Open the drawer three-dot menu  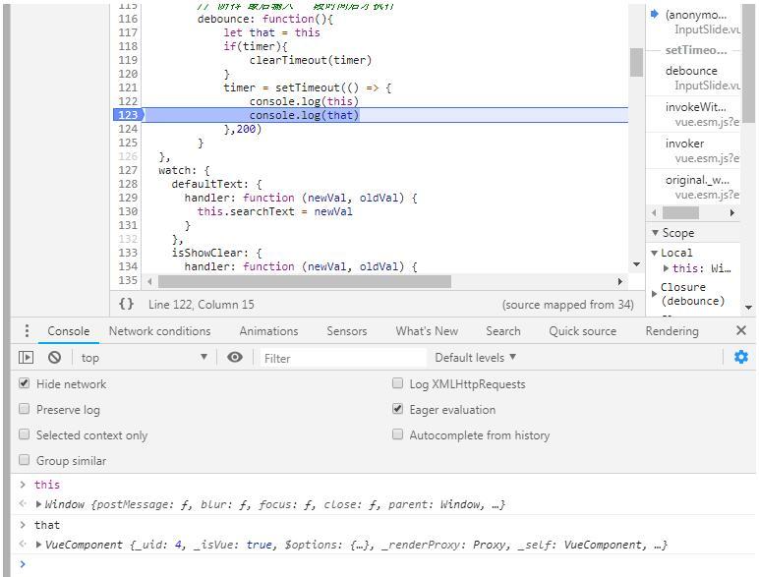click(x=27, y=331)
